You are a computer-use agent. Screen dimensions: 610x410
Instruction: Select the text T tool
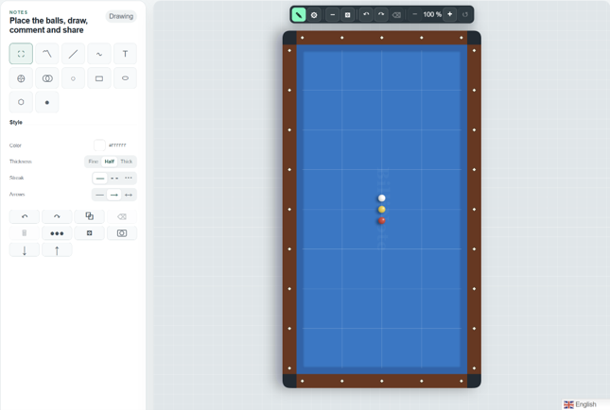pyautogui.click(x=125, y=54)
